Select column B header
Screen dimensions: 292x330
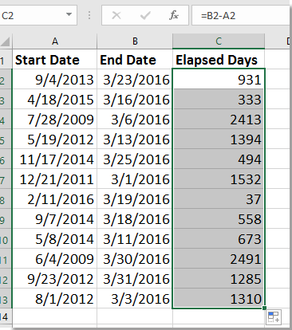click(135, 41)
